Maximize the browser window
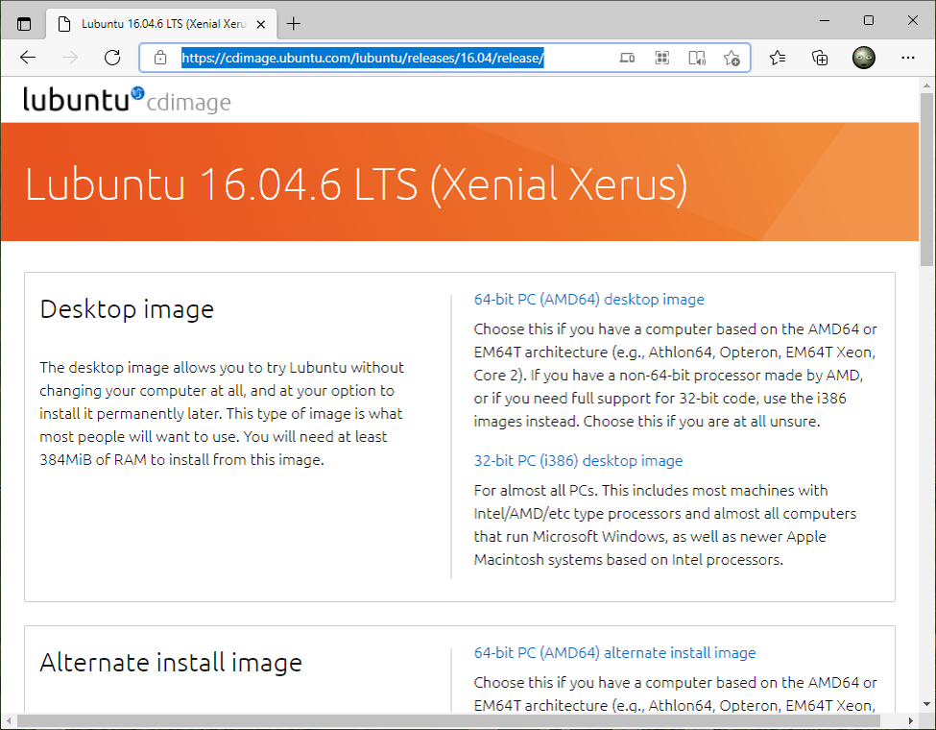The width and height of the screenshot is (936, 730). (869, 20)
